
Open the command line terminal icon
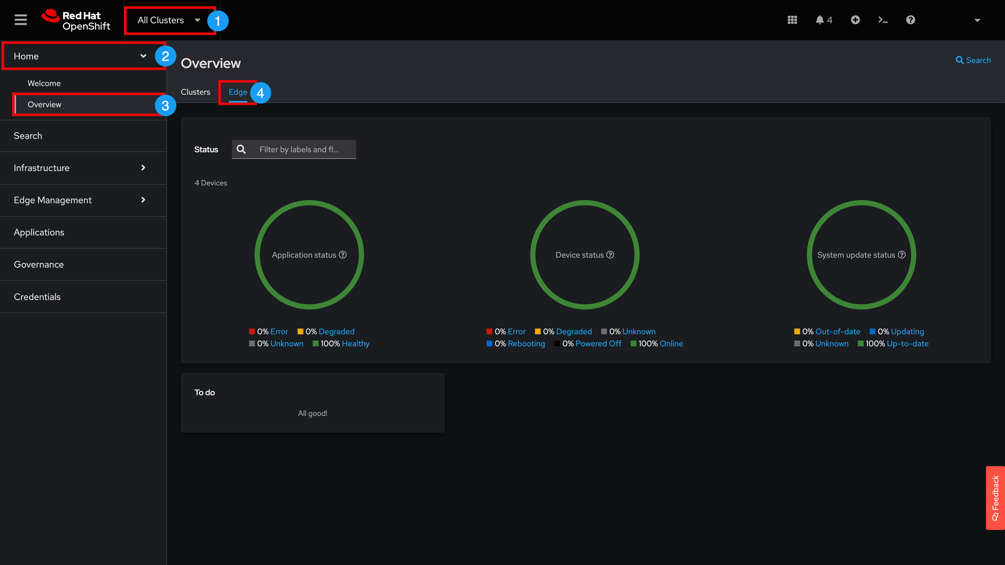click(883, 20)
